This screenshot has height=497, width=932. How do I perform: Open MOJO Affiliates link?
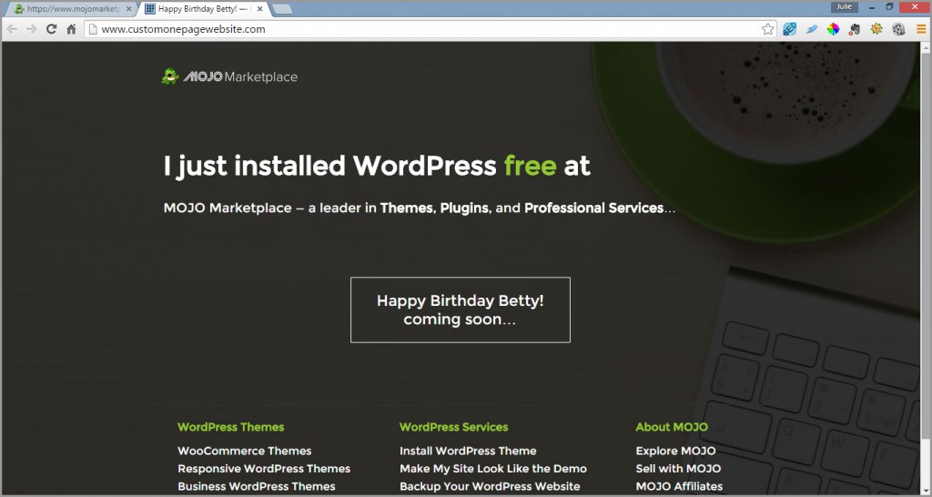coord(679,486)
